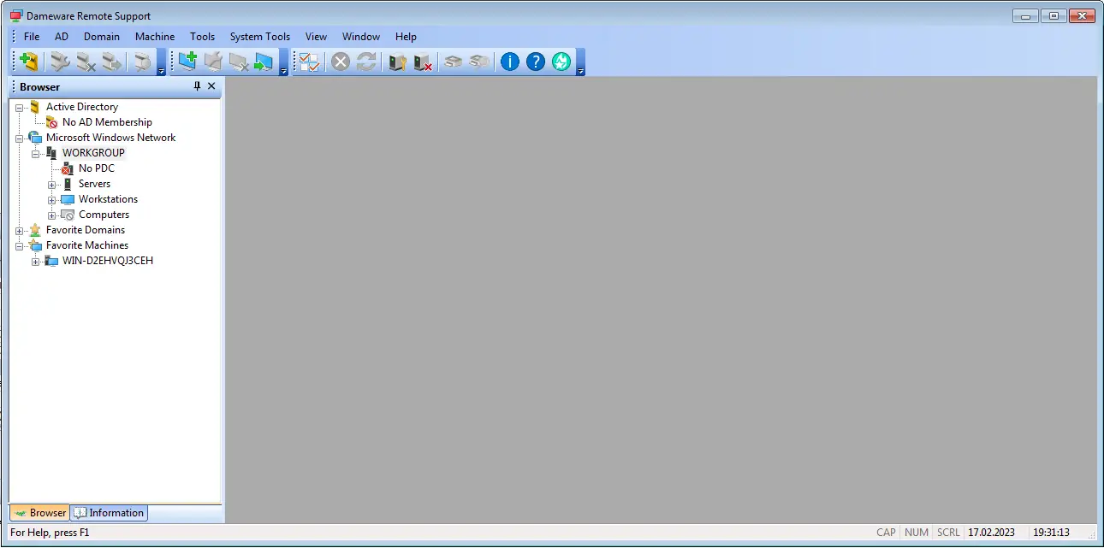Screen dimensions: 1104x548
Task: Open the machine toolbar's overflow options arrow
Action: click(284, 62)
